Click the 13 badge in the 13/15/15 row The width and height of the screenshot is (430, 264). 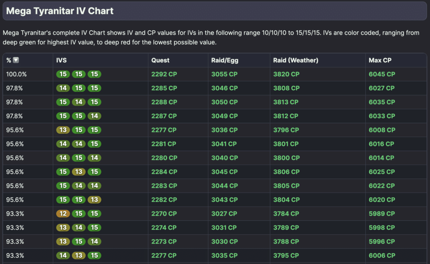pos(63,130)
